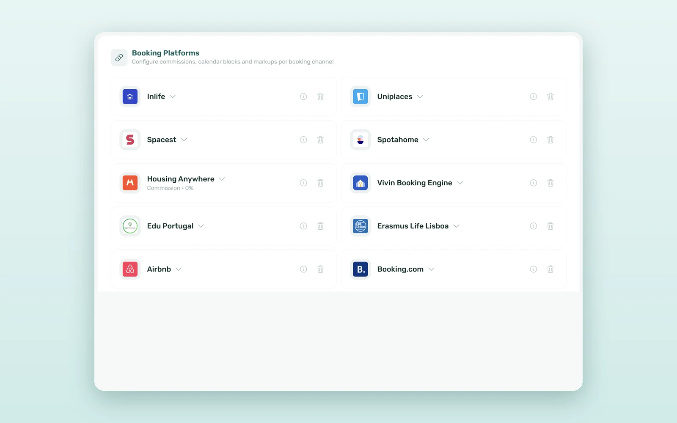The height and width of the screenshot is (423, 677).
Task: View Airbnb info icon
Action: [303, 269]
